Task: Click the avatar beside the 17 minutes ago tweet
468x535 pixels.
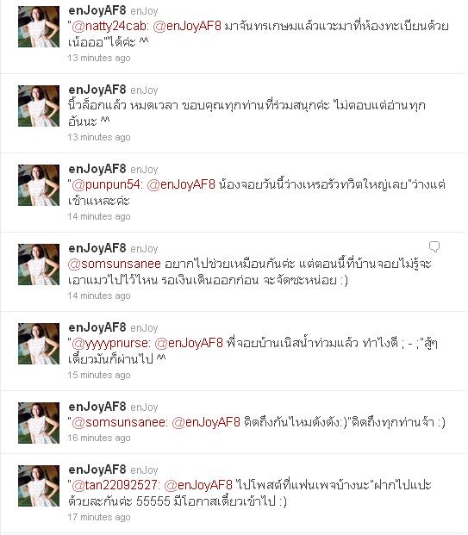Action: 39,486
